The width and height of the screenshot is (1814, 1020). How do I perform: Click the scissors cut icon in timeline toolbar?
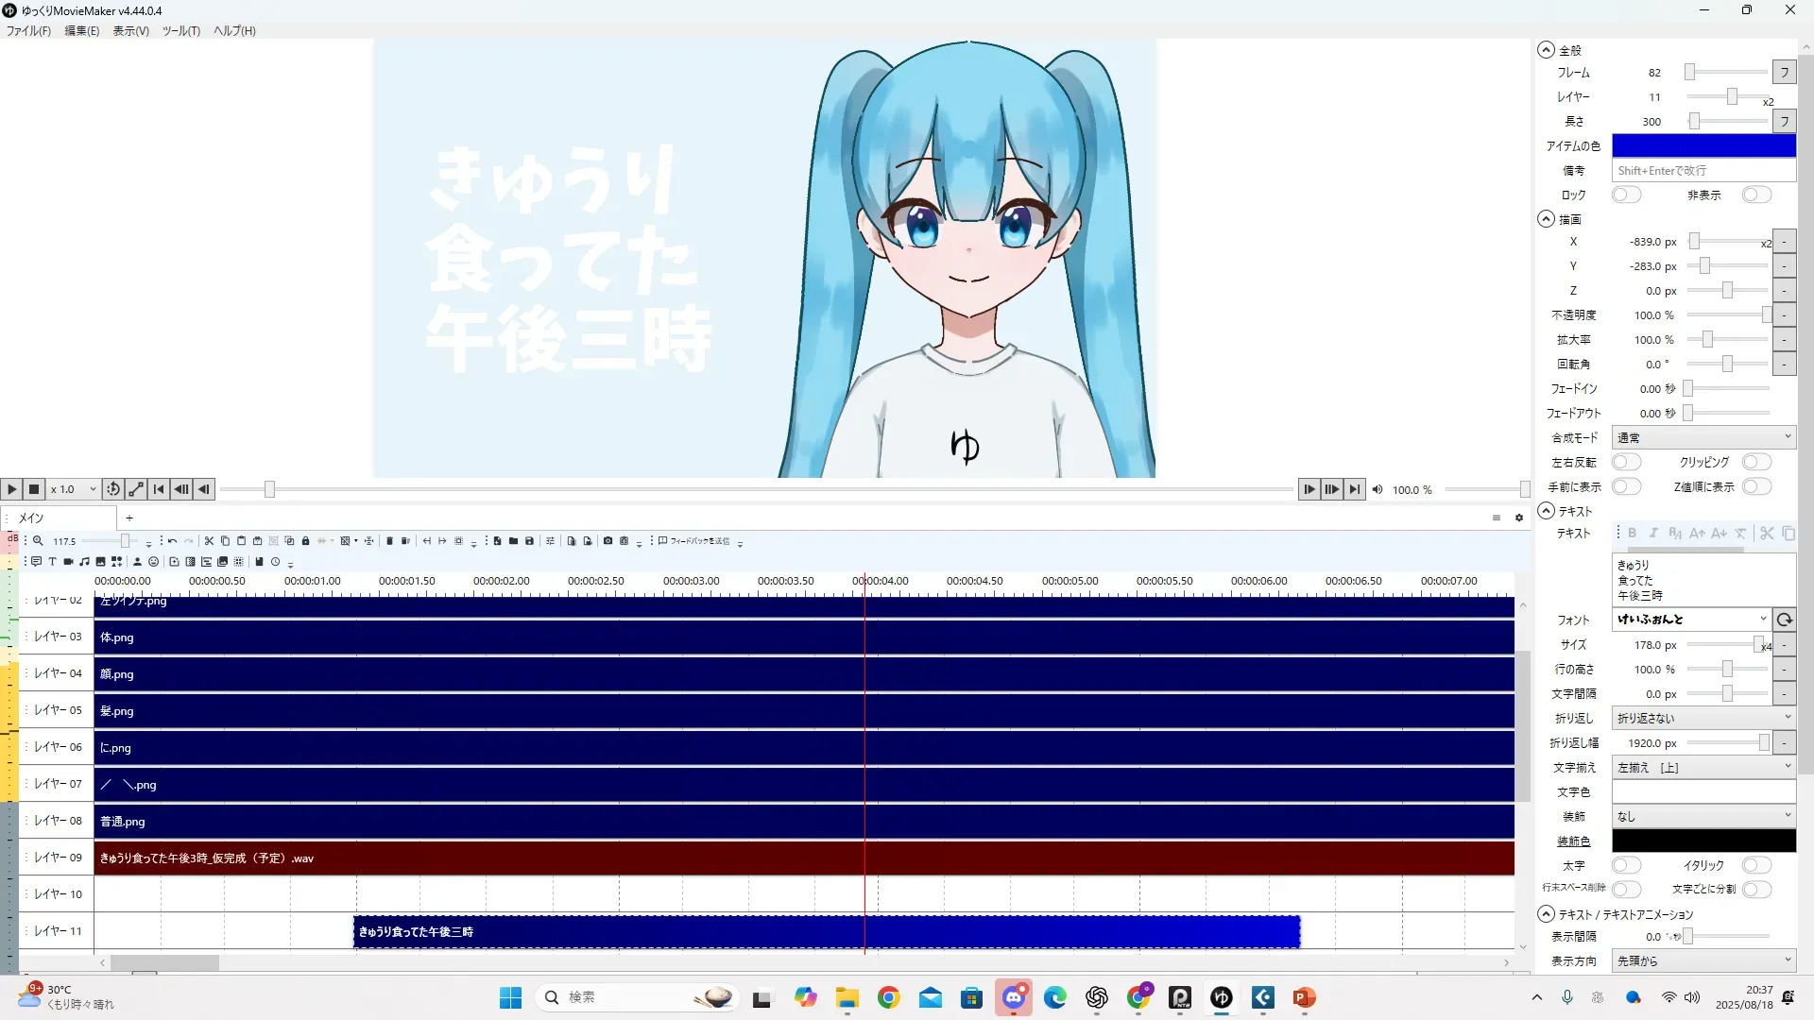coord(209,541)
